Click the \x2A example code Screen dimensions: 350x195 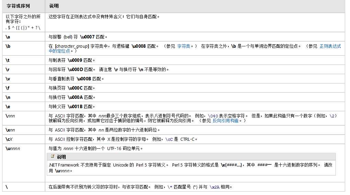pos(215,187)
